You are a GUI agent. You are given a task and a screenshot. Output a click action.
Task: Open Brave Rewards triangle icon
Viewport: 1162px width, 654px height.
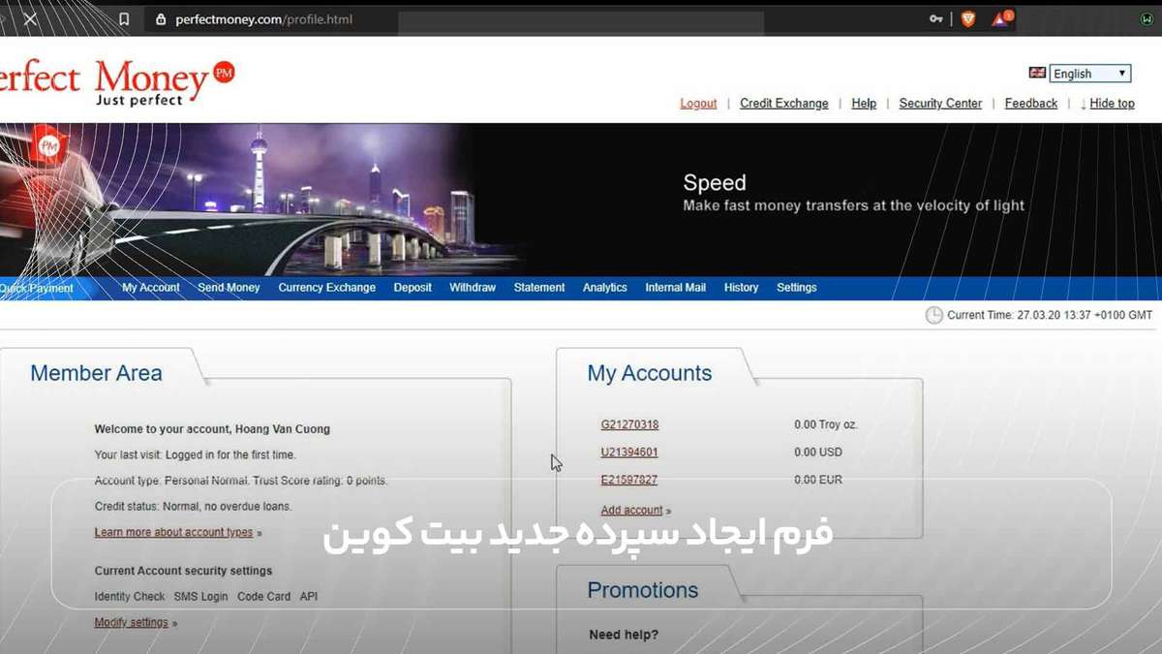tap(1000, 18)
